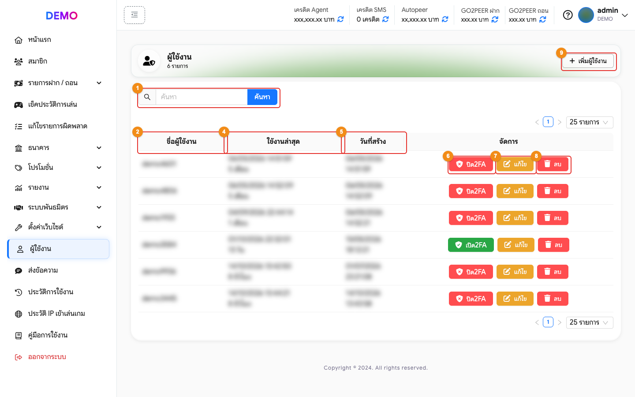Refresh the เครดิต Agent balance

click(x=340, y=19)
